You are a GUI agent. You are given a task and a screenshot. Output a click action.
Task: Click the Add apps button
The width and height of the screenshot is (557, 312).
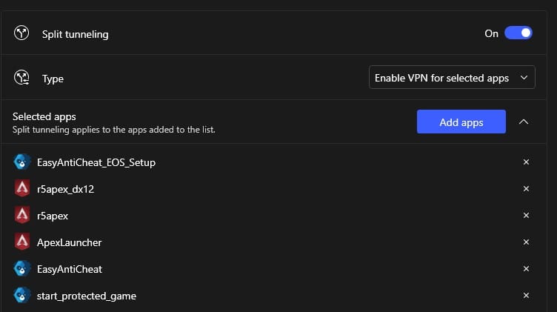pos(461,122)
